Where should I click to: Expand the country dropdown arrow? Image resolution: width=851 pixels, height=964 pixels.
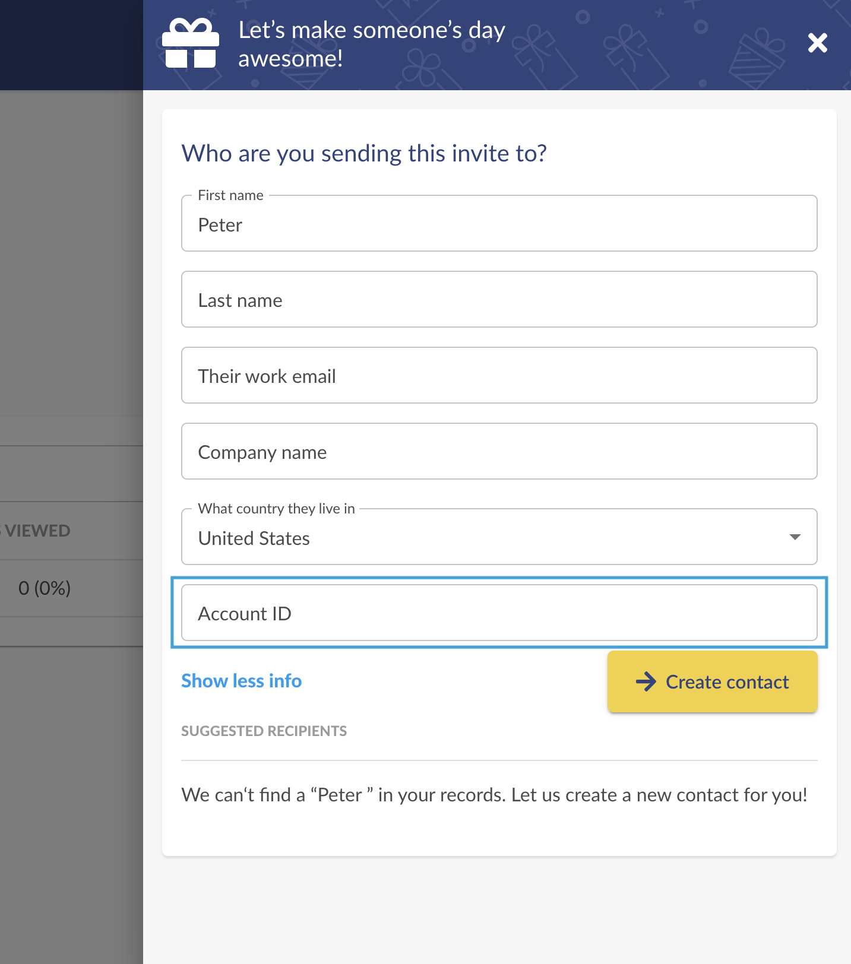[795, 537]
